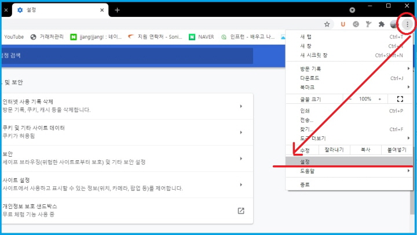Image resolution: width=417 pixels, height=235 pixels.
Task: Close the 설정 tab
Action: (x=102, y=10)
